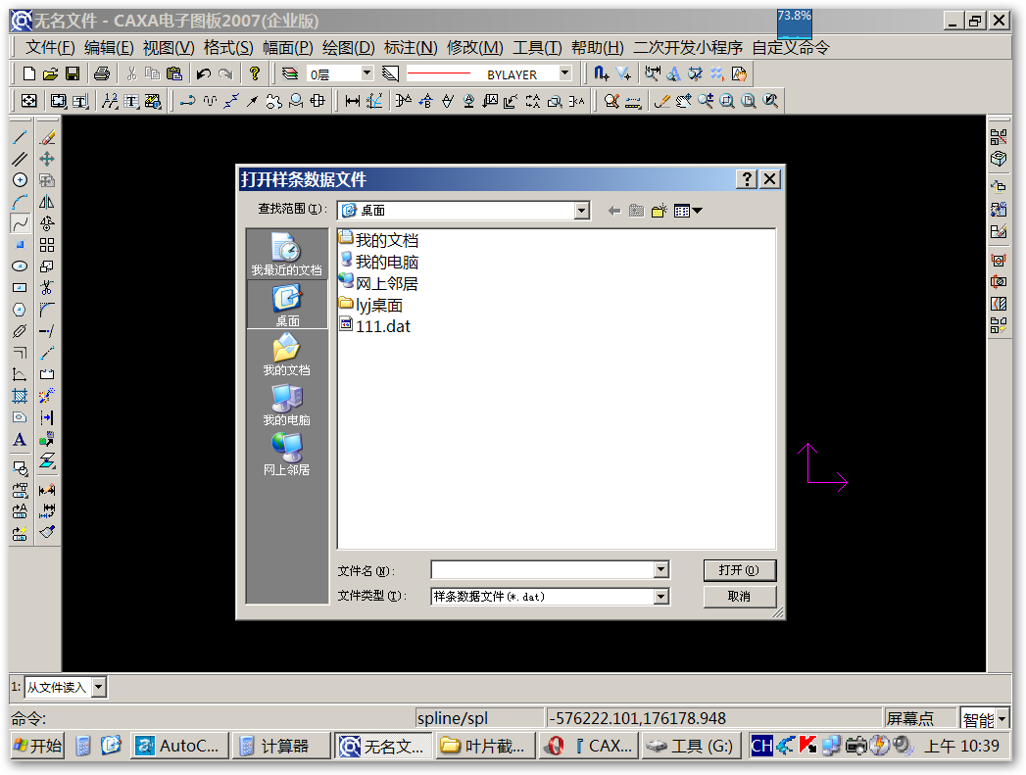The width and height of the screenshot is (1026, 775).
Task: Go up one folder level
Action: (636, 211)
